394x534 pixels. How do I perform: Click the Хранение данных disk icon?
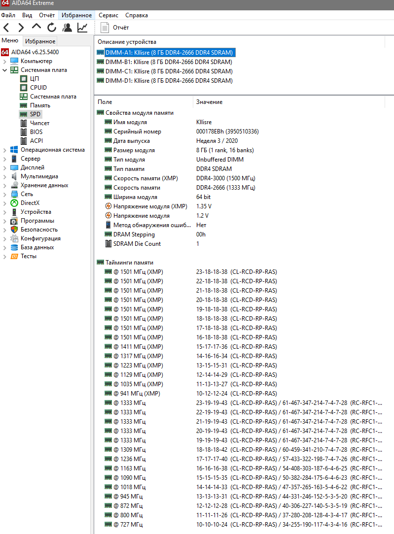[14, 185]
